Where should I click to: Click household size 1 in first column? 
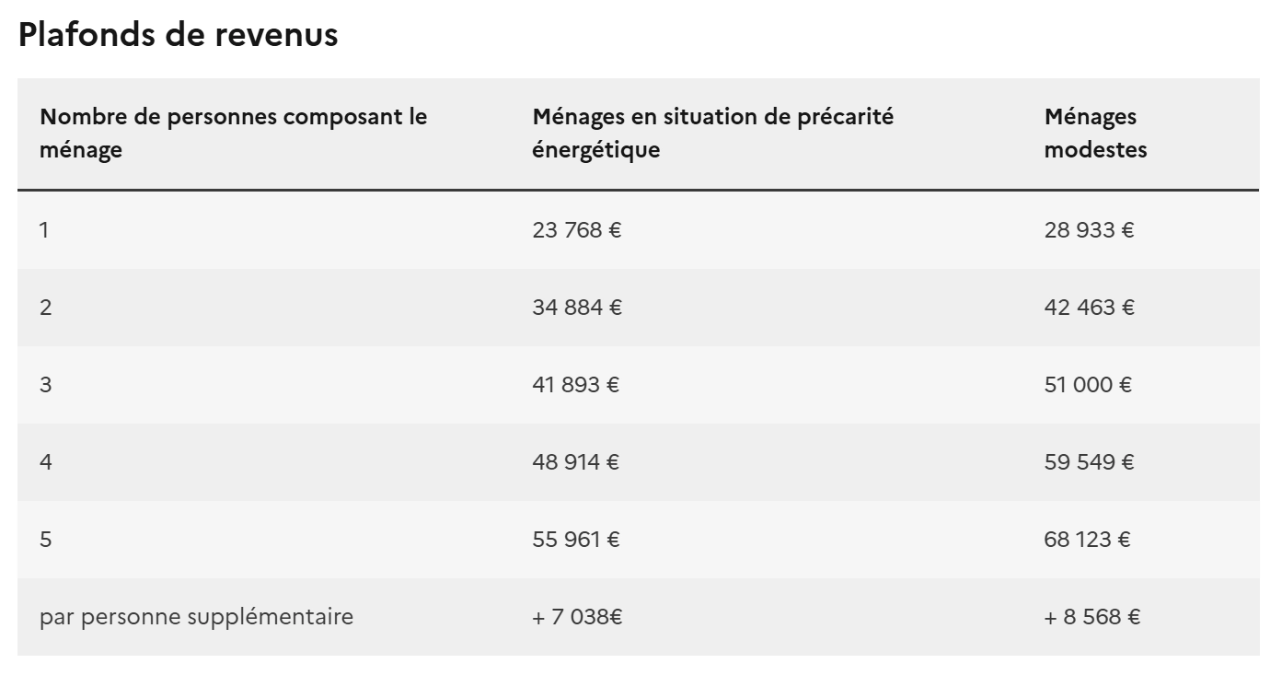tap(44, 230)
